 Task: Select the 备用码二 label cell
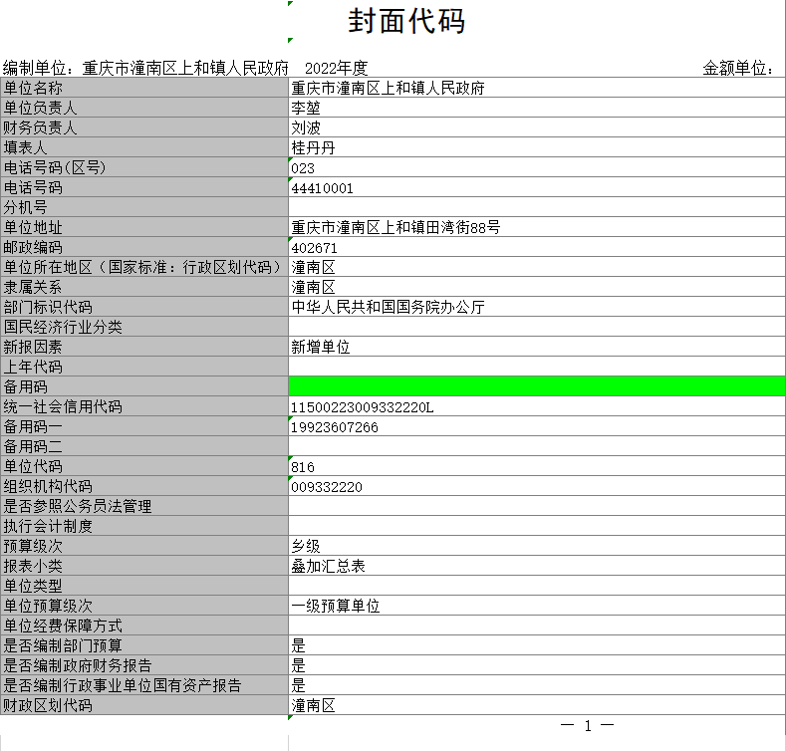click(144, 446)
